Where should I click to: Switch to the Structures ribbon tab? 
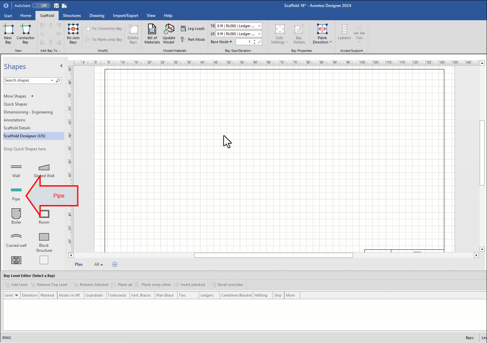point(72,16)
